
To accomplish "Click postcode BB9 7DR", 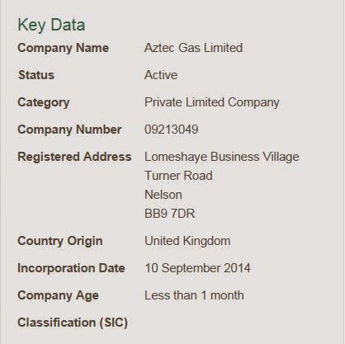I will pos(170,214).
